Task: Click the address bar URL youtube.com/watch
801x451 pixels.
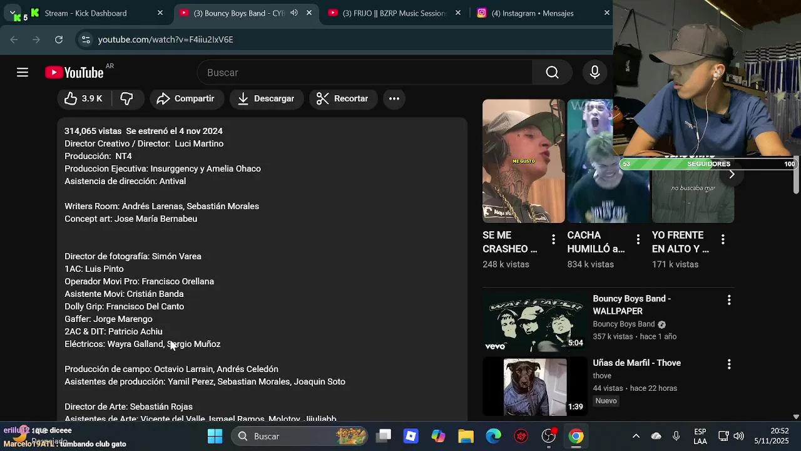Action: point(165,39)
